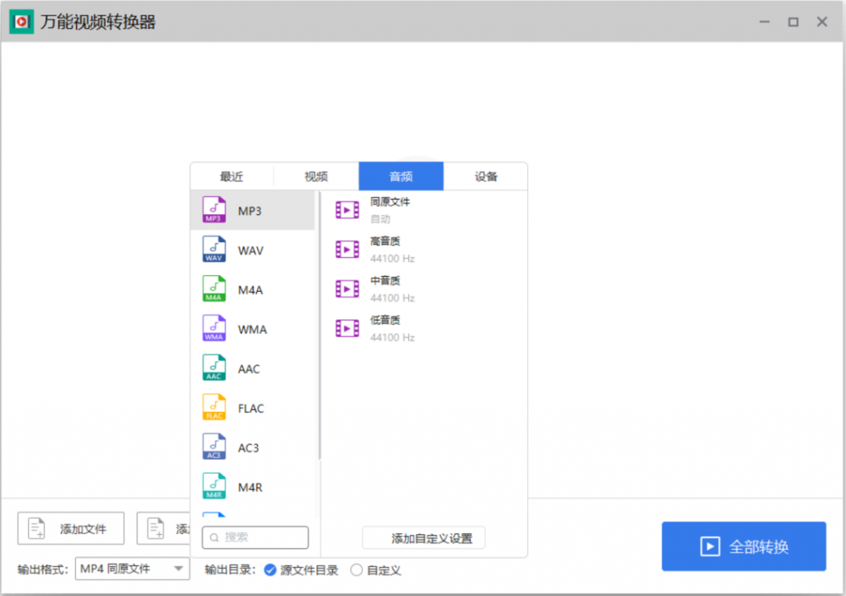Click the 搜索 format search field
Viewport: 846px width, 596px height.
click(x=255, y=537)
